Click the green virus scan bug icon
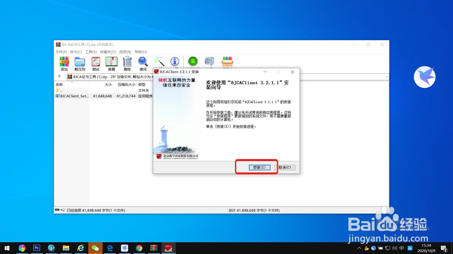453x254 pixels. [x=193, y=62]
